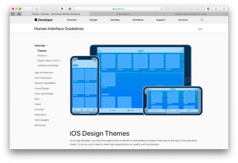
Task: Click the iOS Design Themes heading
Action: (x=100, y=134)
